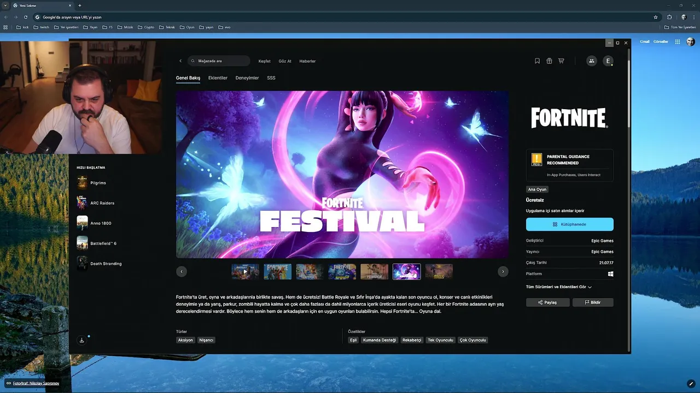Switch to Eklentiler tab
This screenshot has height=393, width=700.
pos(218,78)
